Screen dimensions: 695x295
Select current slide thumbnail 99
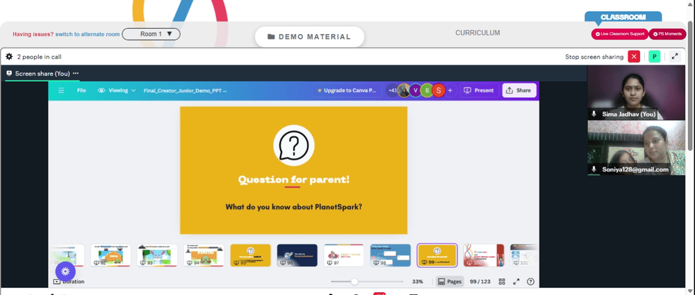point(437,255)
